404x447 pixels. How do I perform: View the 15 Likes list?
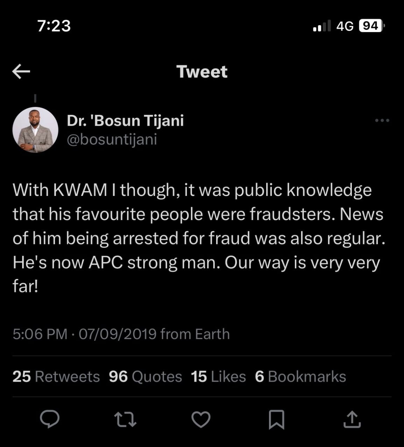click(218, 376)
